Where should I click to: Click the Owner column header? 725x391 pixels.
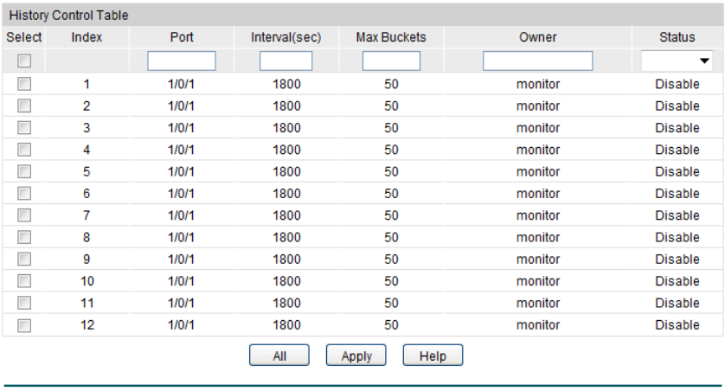click(538, 37)
